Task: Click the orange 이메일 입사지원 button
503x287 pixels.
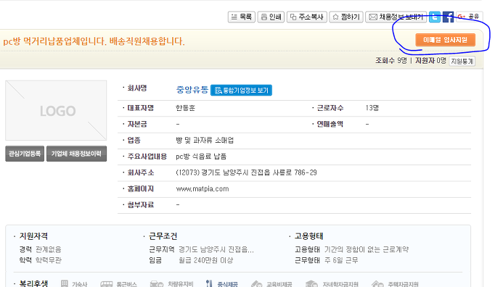Action: click(x=445, y=40)
